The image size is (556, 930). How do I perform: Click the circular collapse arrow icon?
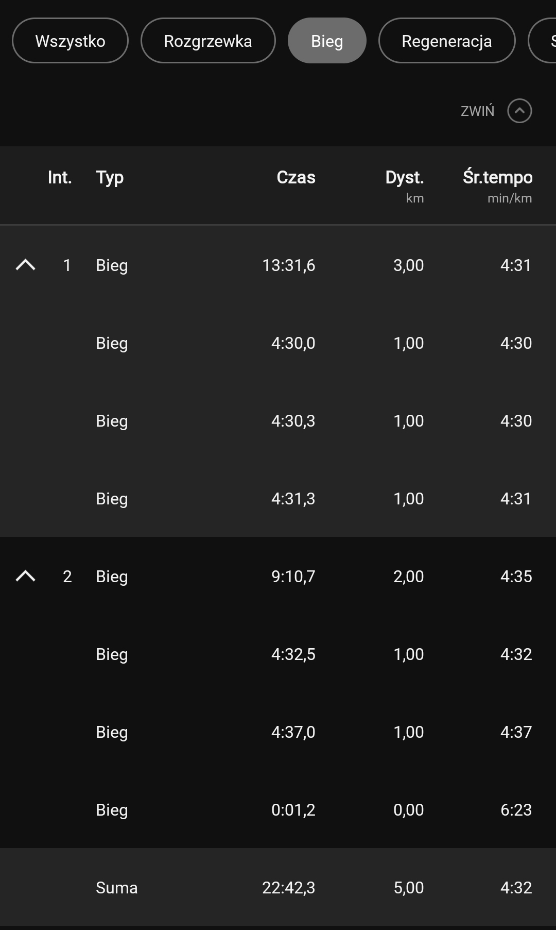[519, 111]
